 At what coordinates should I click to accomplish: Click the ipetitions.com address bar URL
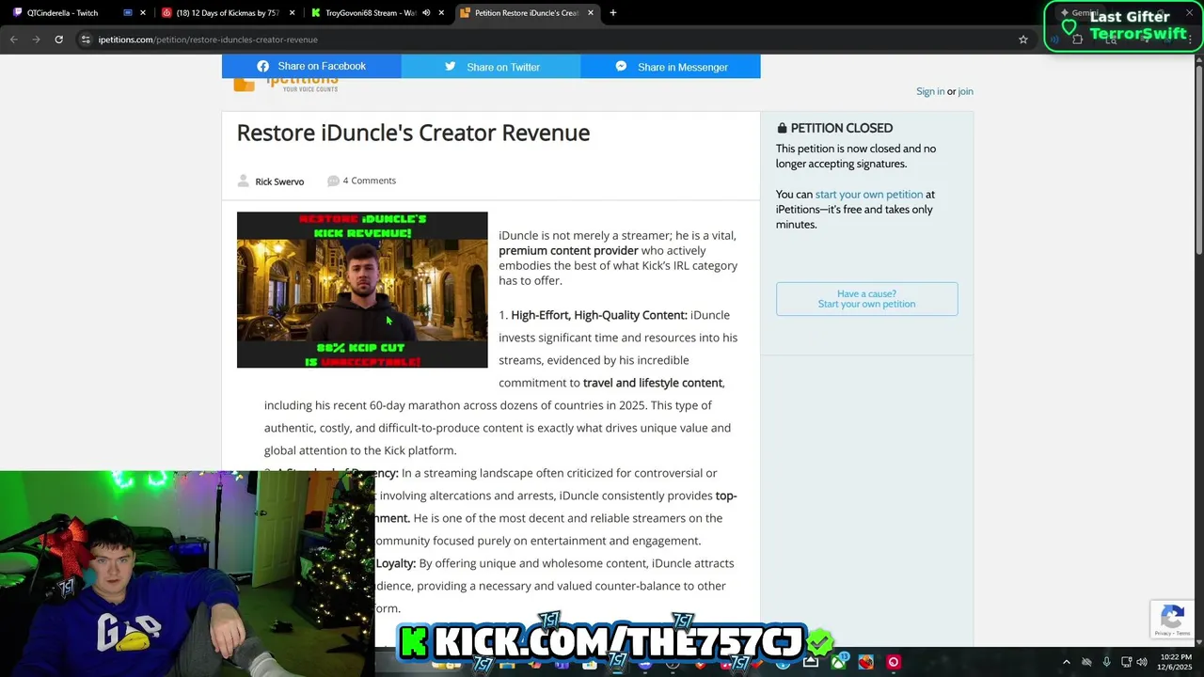[x=208, y=39]
